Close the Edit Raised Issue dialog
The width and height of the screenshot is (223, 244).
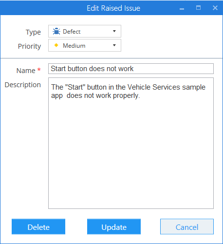pyautogui.click(x=215, y=8)
